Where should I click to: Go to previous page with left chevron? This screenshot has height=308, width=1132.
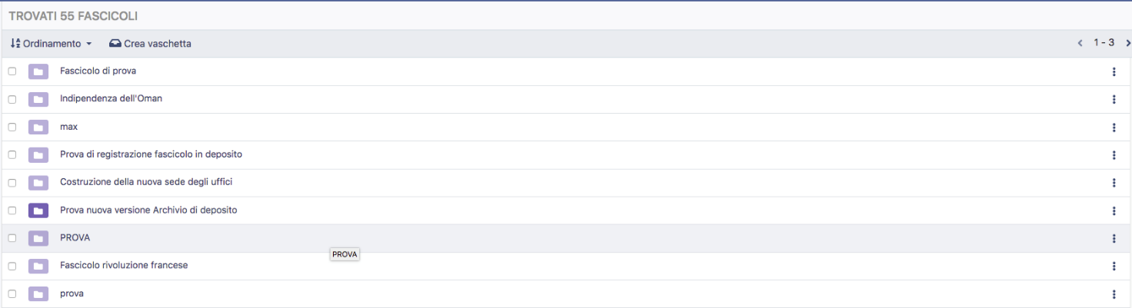point(1080,43)
